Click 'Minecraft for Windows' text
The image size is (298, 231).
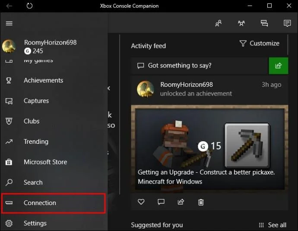click(x=170, y=182)
